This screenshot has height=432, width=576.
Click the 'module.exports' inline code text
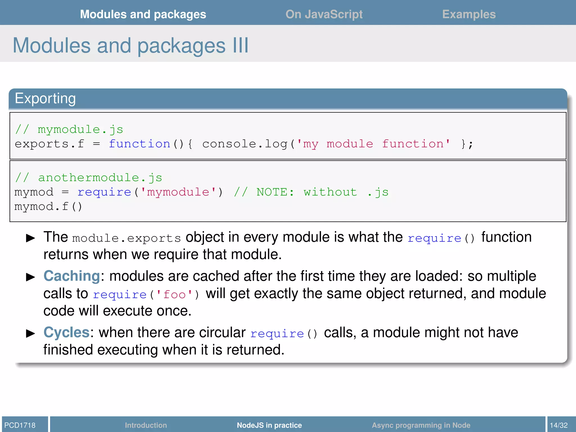pyautogui.click(x=126, y=238)
